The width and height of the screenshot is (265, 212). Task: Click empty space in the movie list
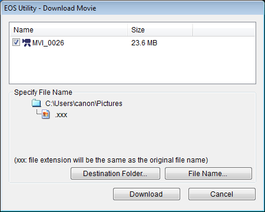[x=132, y=66]
